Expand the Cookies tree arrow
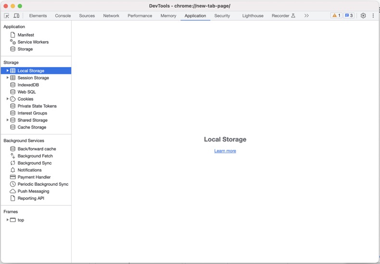The image size is (380, 264). pos(7,99)
